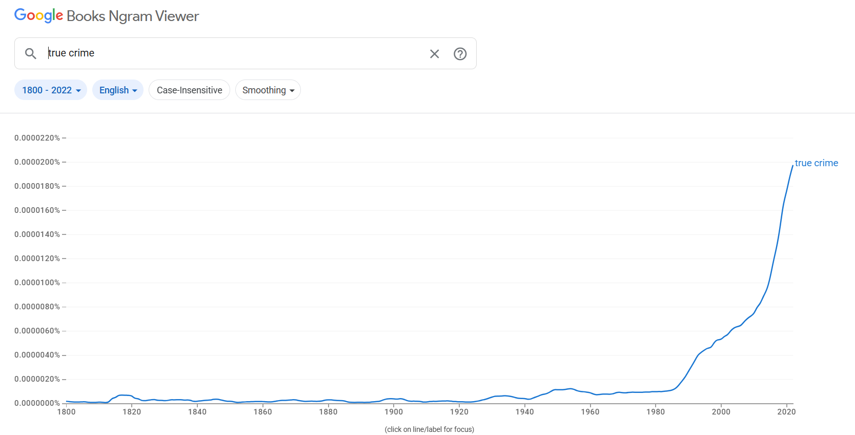Viewport: 855px width, 435px height.
Task: Click in the 'true crime' search field
Action: (x=231, y=53)
